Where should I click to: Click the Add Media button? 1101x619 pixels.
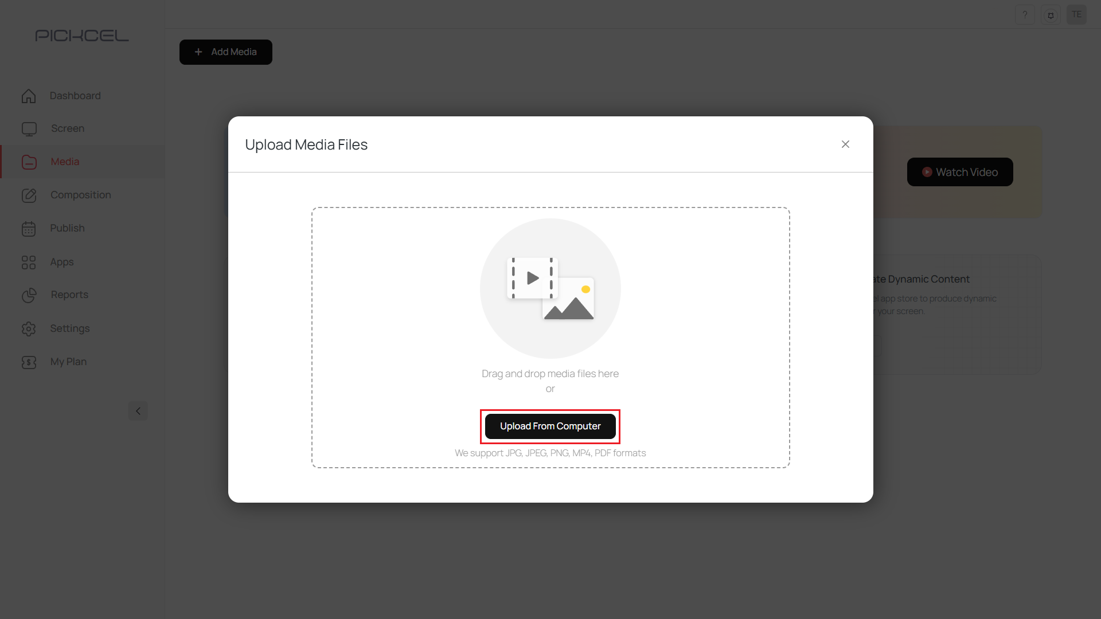click(x=225, y=52)
